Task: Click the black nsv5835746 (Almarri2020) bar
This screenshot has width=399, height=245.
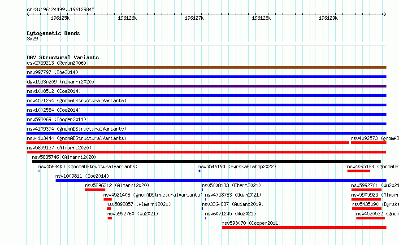Action: click(x=206, y=162)
